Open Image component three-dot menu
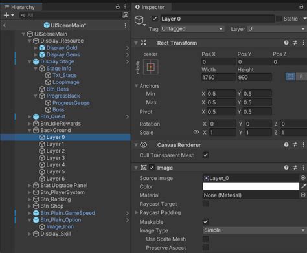 point(303,167)
